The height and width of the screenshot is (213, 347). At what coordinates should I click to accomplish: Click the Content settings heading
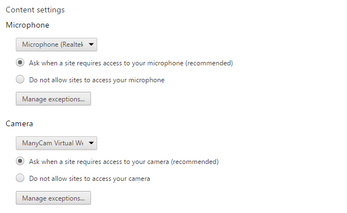[35, 10]
